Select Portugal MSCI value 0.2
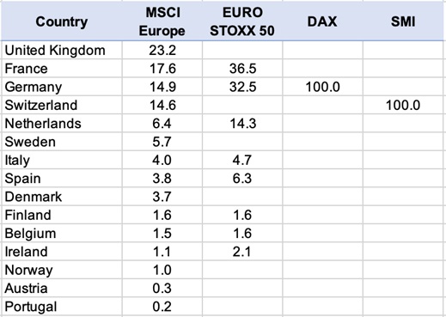The width and height of the screenshot is (446, 317). point(162,307)
